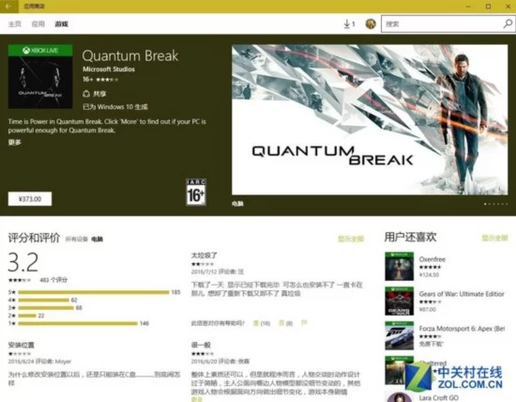Open the user account avatar
The height and width of the screenshot is (402, 516).
pyautogui.click(x=371, y=23)
